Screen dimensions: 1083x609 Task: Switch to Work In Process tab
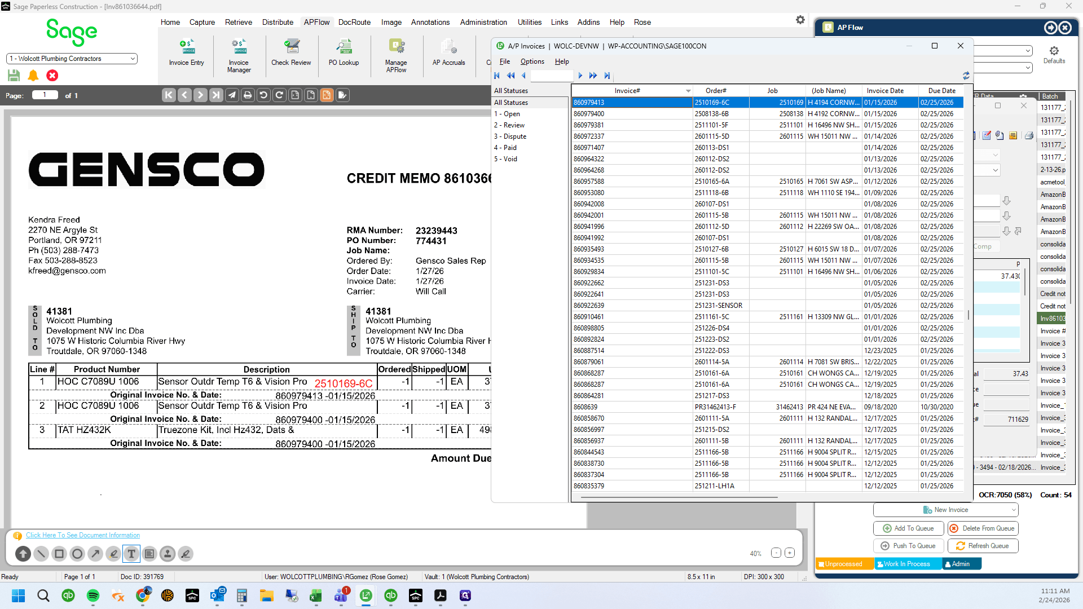[908, 564]
